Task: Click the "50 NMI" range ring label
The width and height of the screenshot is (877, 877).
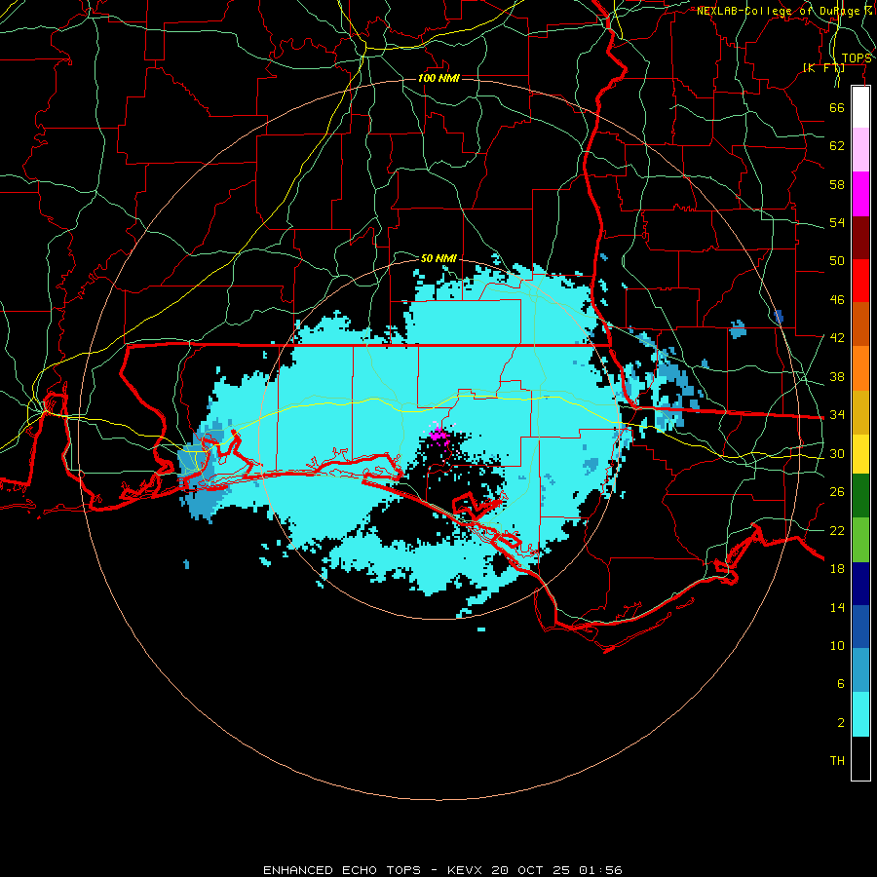Action: [438, 258]
